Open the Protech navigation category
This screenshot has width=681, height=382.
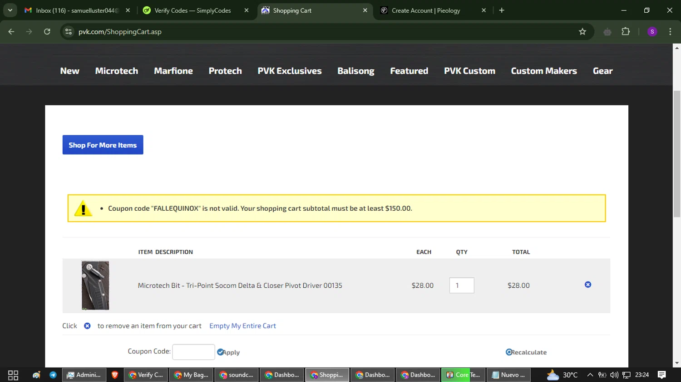coord(225,71)
